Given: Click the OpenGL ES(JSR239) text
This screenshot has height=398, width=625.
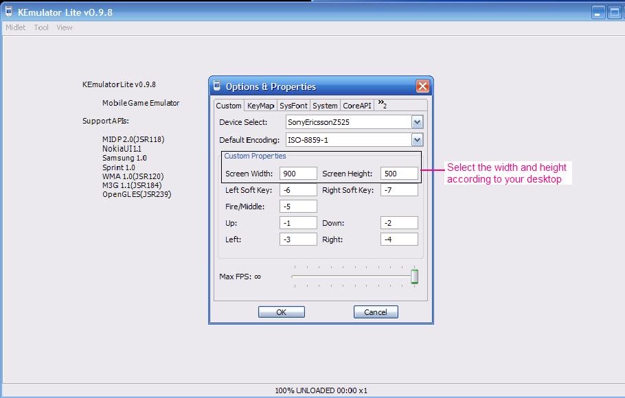Looking at the screenshot, I should click(137, 194).
